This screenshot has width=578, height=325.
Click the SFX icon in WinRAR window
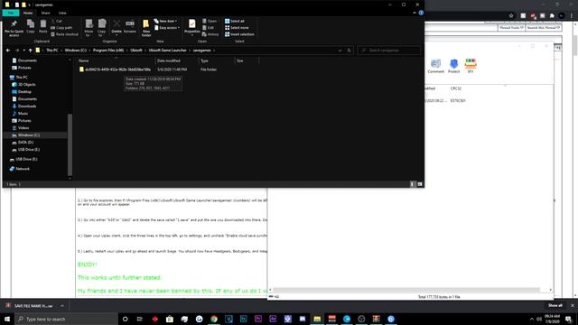[x=471, y=66]
